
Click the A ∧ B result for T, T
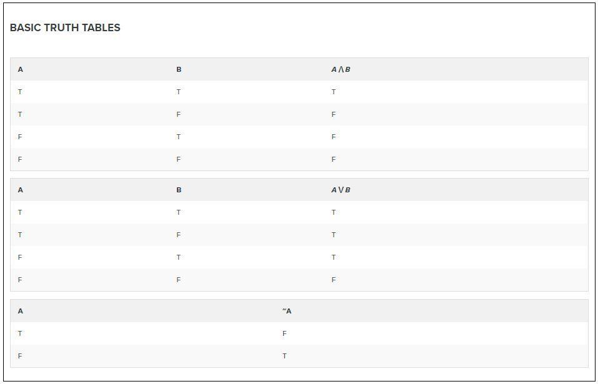[x=334, y=92]
